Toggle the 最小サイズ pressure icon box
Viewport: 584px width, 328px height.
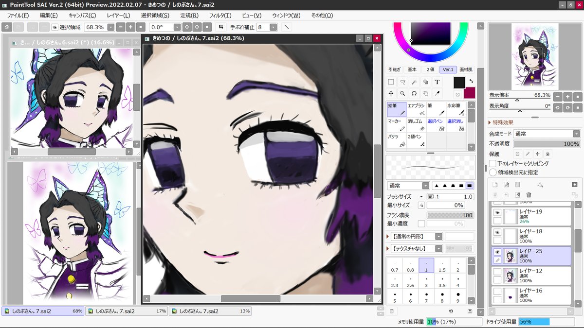point(421,206)
